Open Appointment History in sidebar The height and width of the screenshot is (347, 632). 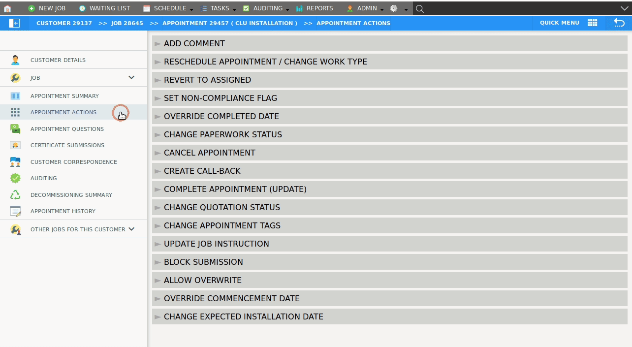click(x=63, y=211)
